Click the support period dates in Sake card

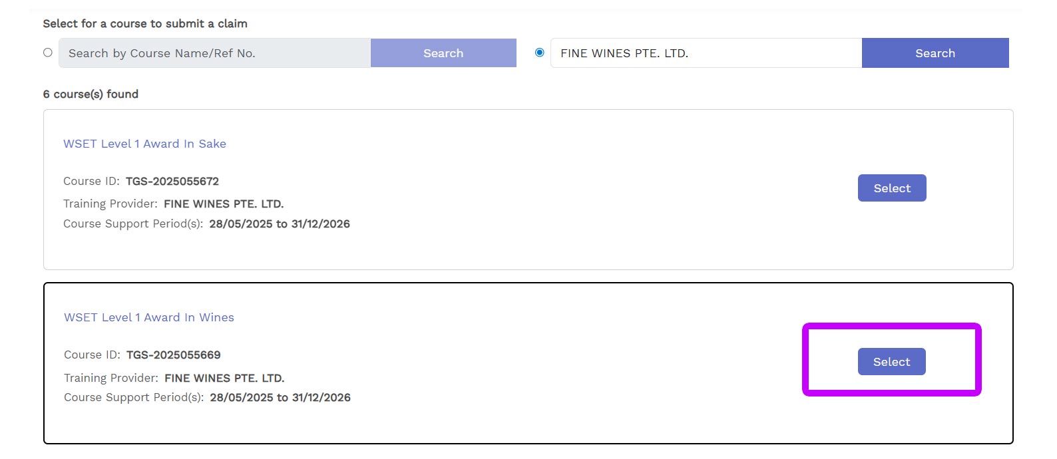[280, 224]
